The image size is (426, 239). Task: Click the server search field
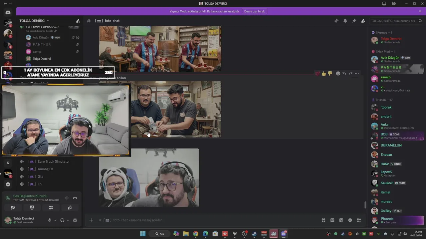pyautogui.click(x=396, y=21)
